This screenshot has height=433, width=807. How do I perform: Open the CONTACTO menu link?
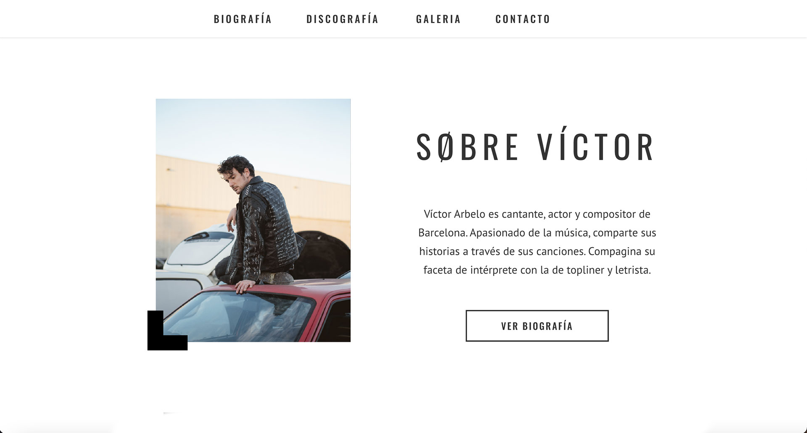(523, 19)
